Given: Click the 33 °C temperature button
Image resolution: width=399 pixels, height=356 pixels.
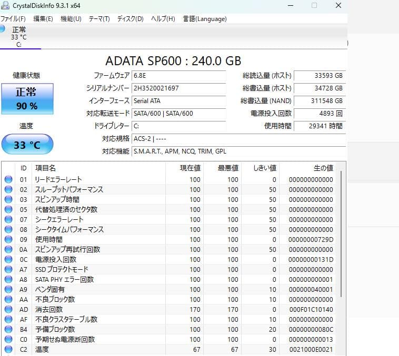Looking at the screenshot, I should point(27,144).
